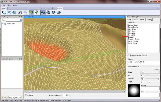Open the File menu
The width and height of the screenshot is (161, 102).
point(4,5)
